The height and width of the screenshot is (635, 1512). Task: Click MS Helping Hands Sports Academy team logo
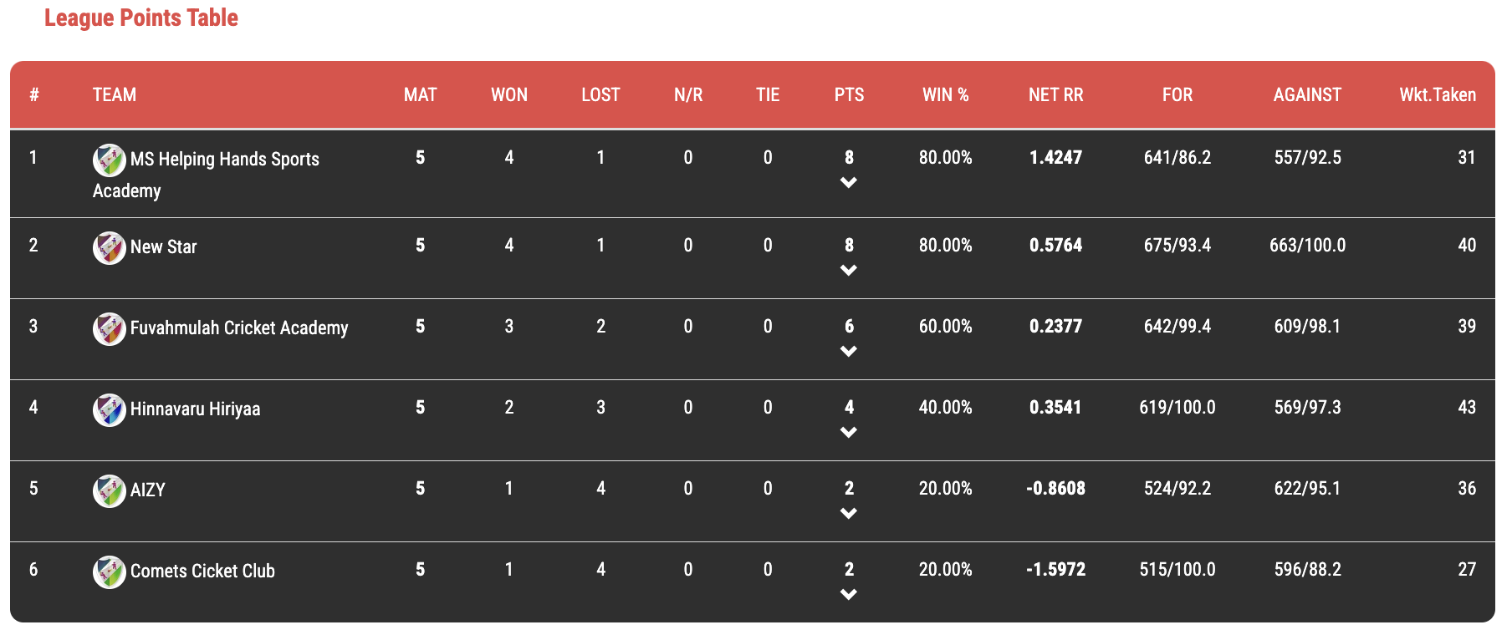click(110, 160)
